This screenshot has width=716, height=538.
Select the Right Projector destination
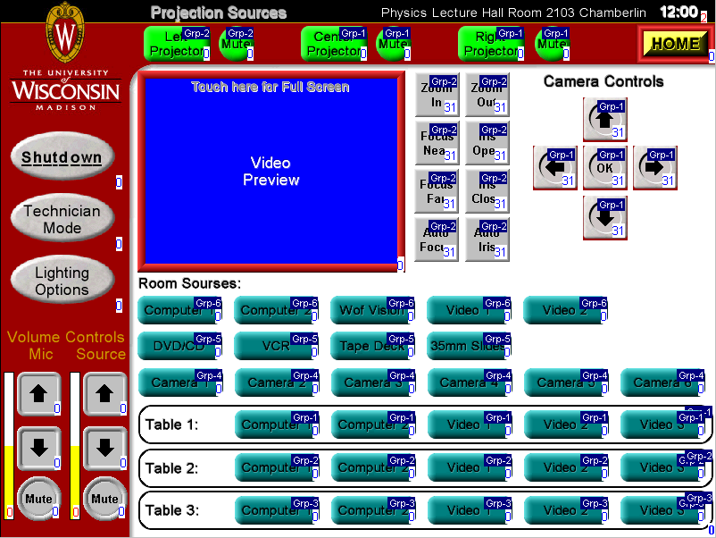pos(491,43)
